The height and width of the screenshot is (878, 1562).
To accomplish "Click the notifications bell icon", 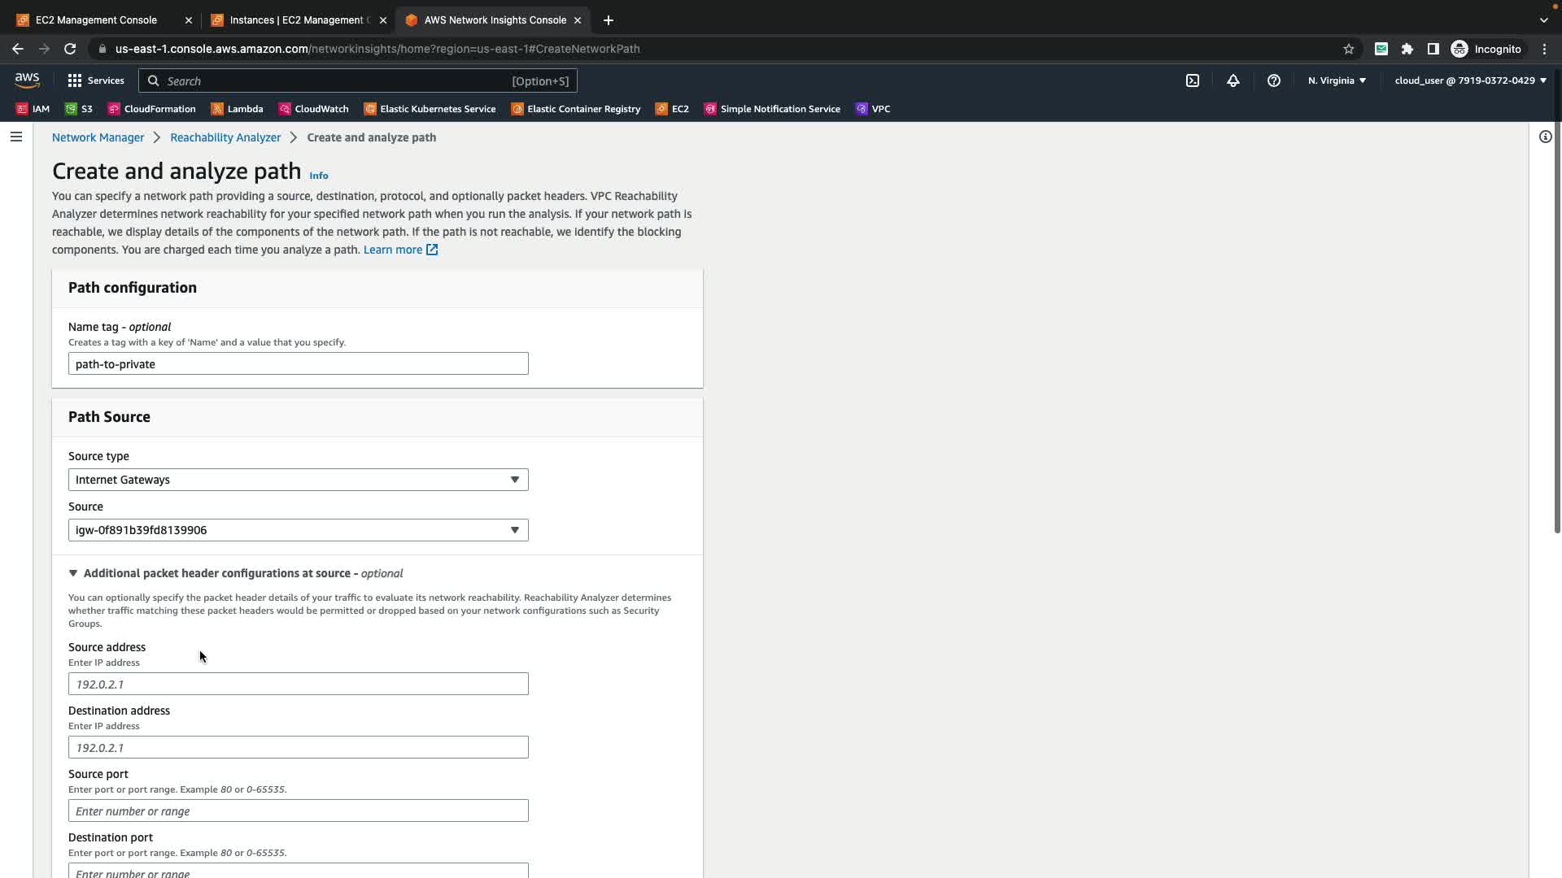I will click(1233, 80).
